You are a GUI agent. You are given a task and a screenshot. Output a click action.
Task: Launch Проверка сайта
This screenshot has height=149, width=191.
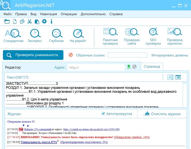132,36
